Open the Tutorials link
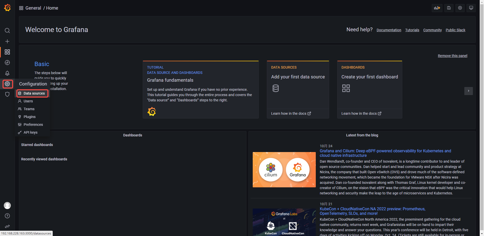This screenshot has width=484, height=236. tap(412, 30)
